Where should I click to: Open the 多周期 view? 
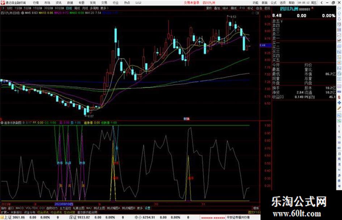(94, 8)
